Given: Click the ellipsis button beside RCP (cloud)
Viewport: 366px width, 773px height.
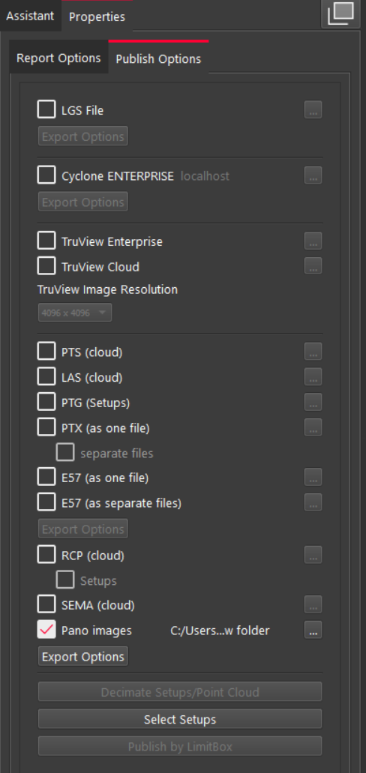Looking at the screenshot, I should (x=313, y=555).
